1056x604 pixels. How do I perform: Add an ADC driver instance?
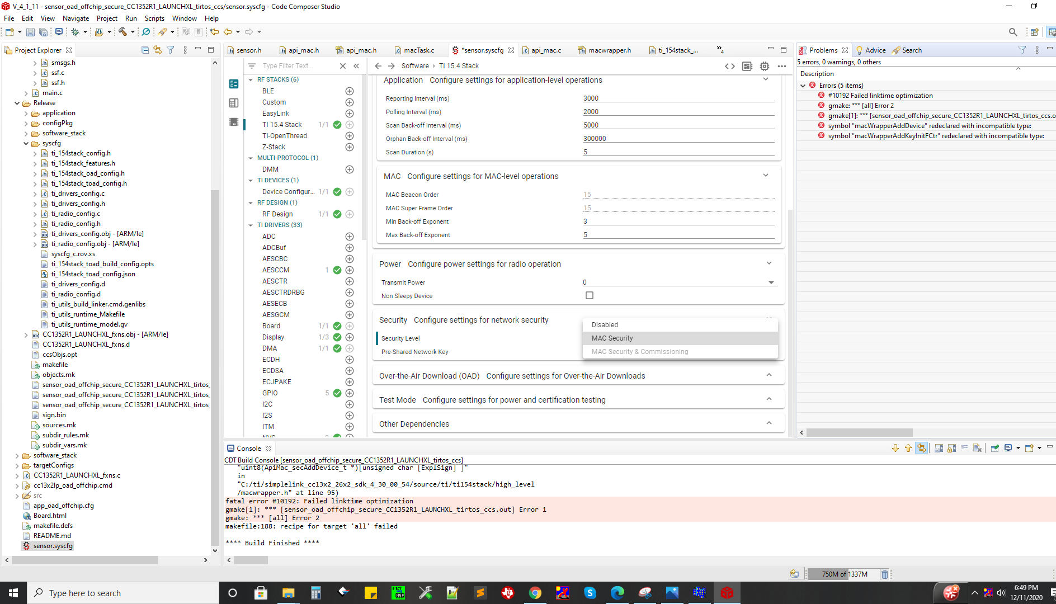coord(350,237)
